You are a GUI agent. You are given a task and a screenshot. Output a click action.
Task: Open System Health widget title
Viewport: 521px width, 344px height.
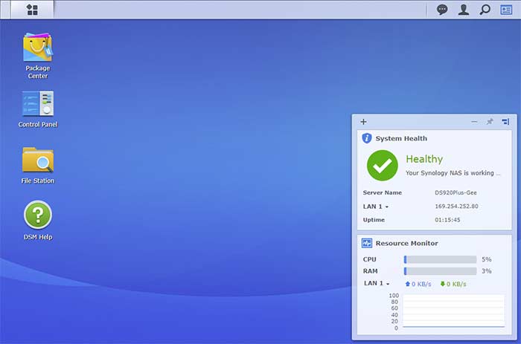(x=401, y=138)
